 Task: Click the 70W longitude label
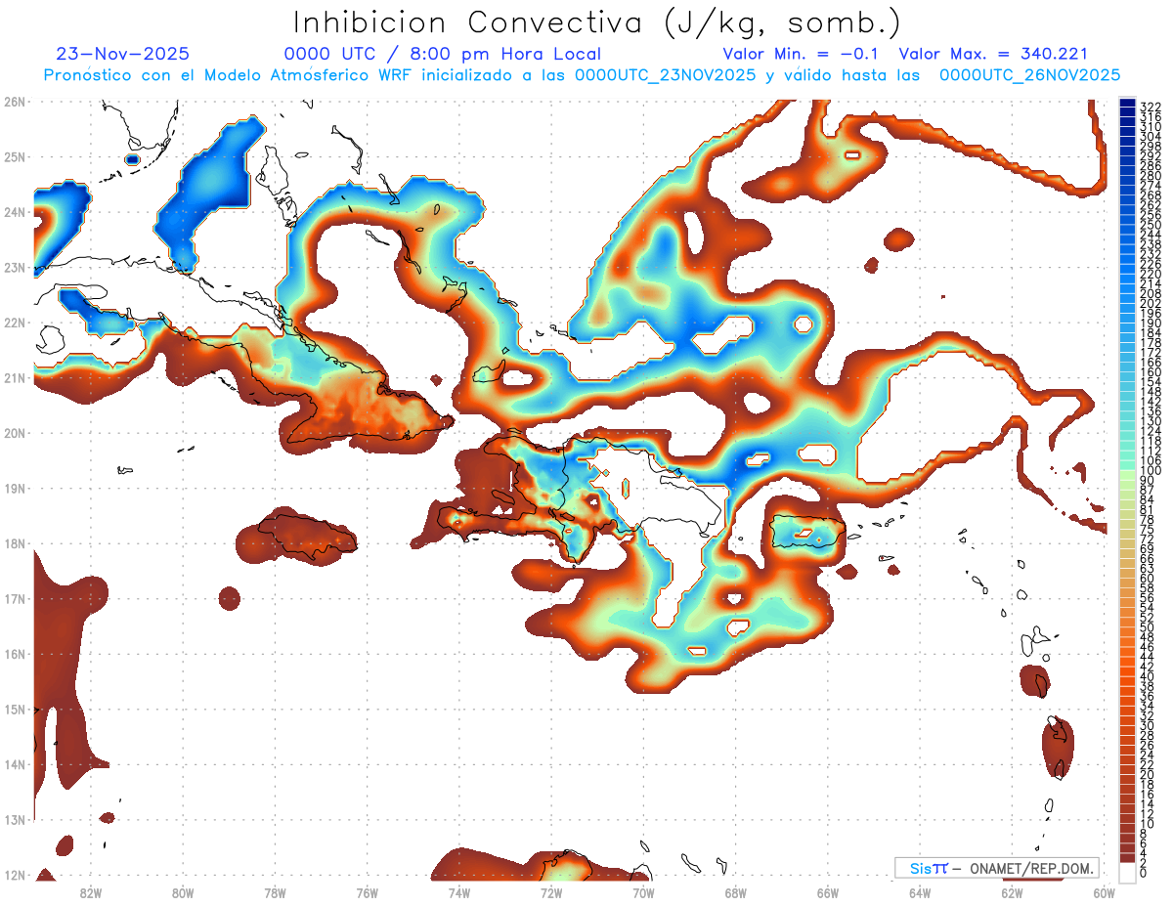click(x=643, y=892)
